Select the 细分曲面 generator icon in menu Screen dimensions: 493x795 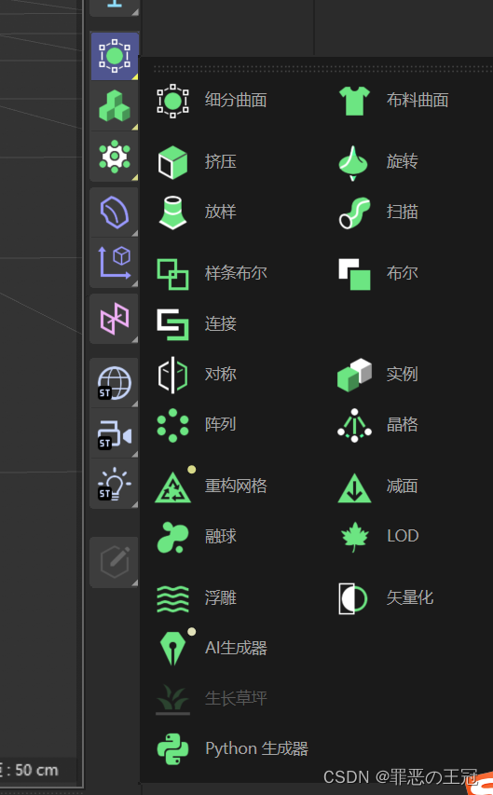click(172, 101)
